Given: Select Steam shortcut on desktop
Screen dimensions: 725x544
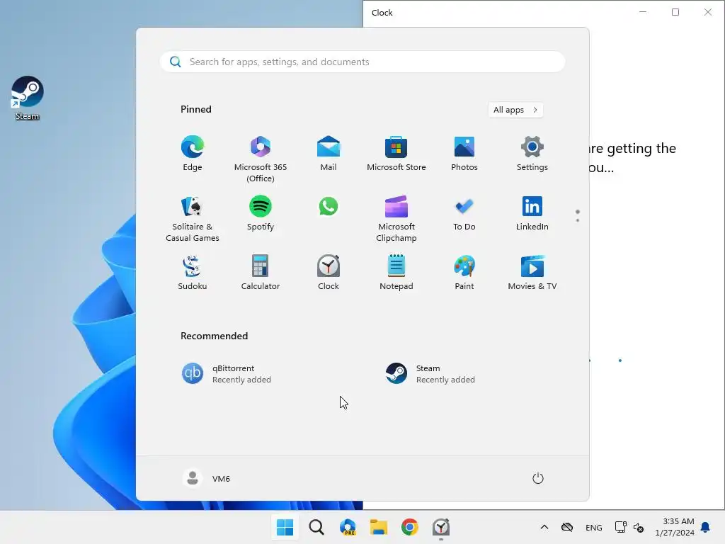Looking at the screenshot, I should [x=28, y=98].
